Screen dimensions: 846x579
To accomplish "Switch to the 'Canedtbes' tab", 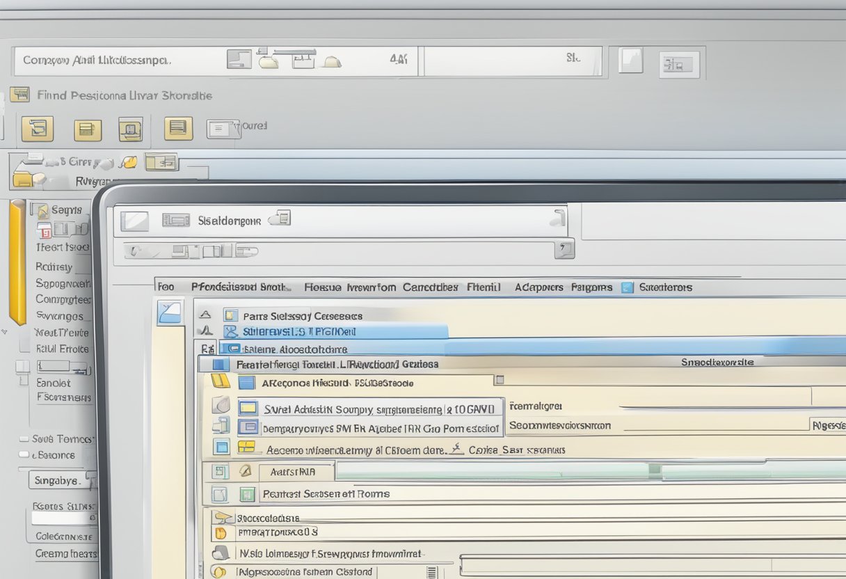I will click(430, 287).
